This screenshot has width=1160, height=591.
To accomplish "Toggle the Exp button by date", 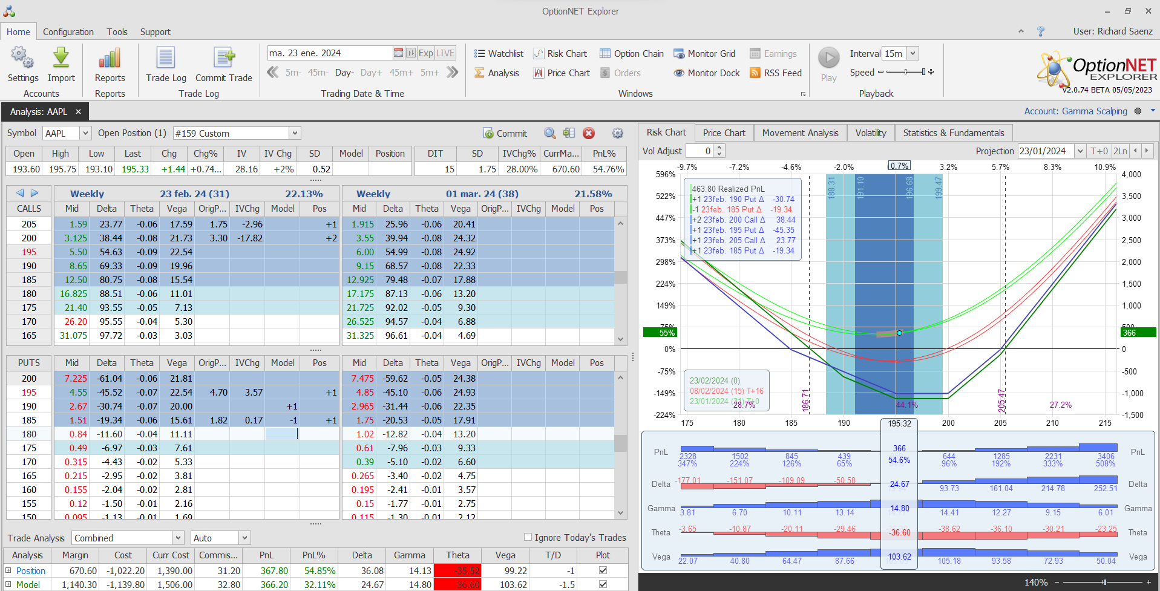I will 425,53.
